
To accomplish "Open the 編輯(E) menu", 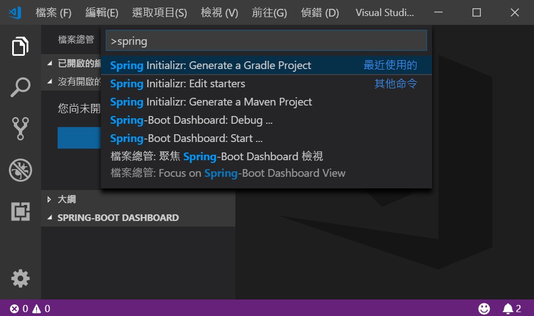I will pos(102,13).
